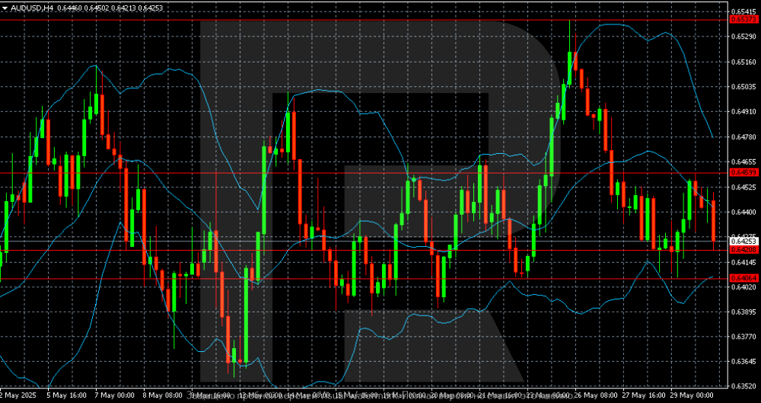Click the 0.63895 price scale label
This screenshot has height=403, width=761.
click(x=743, y=312)
